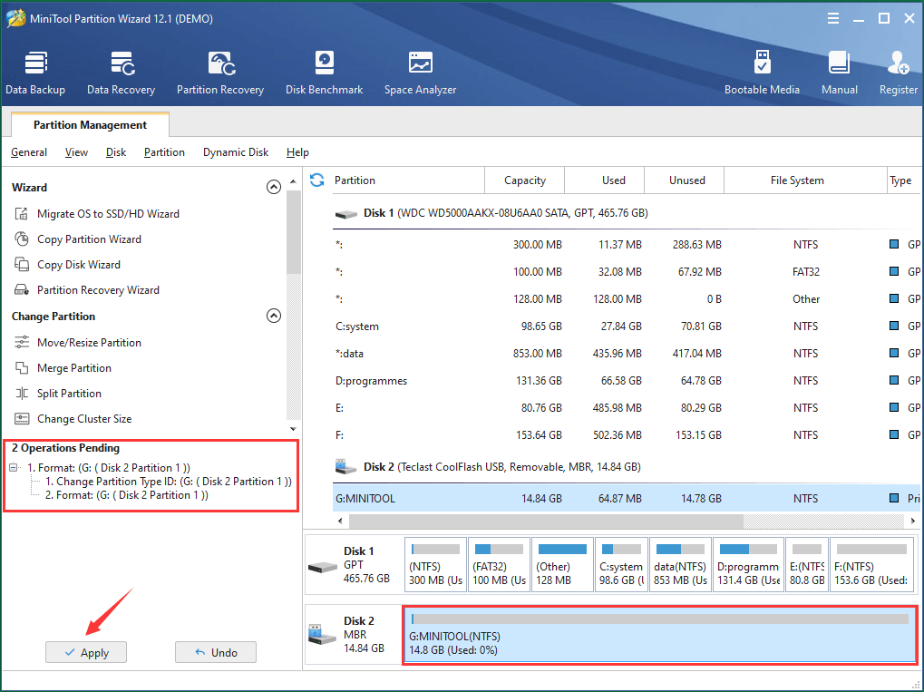
Task: Refresh the partition list
Action: (x=316, y=180)
